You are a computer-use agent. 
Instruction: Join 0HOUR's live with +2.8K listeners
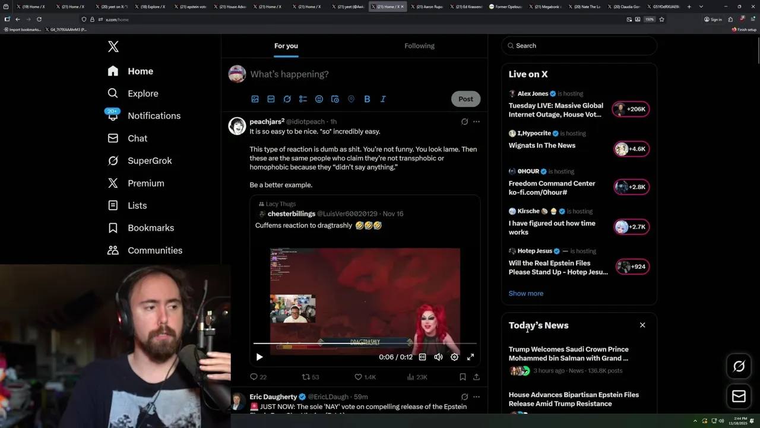[x=631, y=187]
